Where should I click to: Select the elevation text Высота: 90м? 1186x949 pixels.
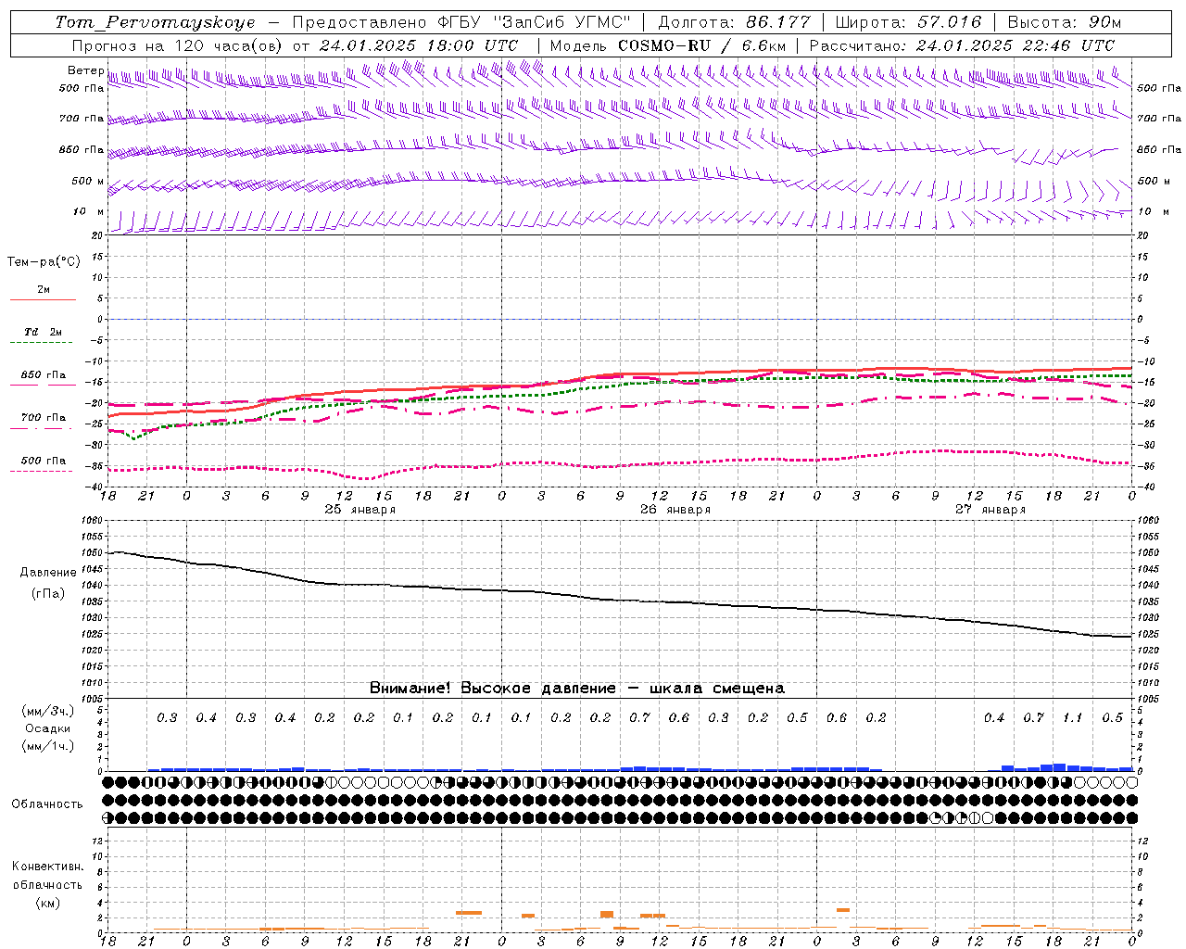coord(1065,22)
